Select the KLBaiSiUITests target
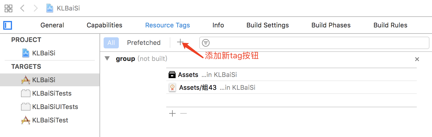 55,107
